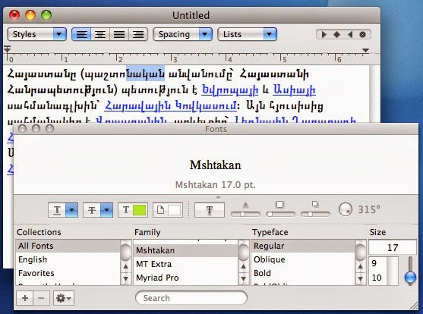This screenshot has height=314, width=423.
Task: Zoom the Untitled window with green button
Action: [46, 15]
